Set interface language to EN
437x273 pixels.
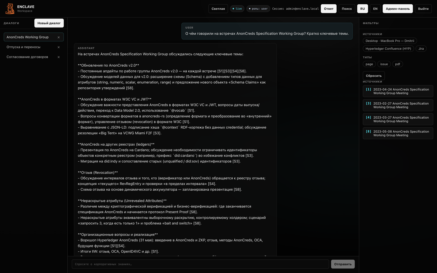375,9
